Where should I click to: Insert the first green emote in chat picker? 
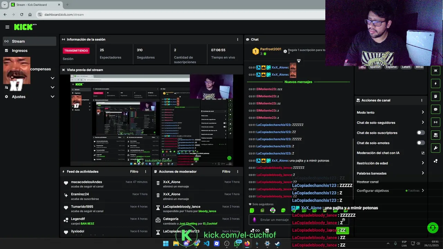pos(252,210)
